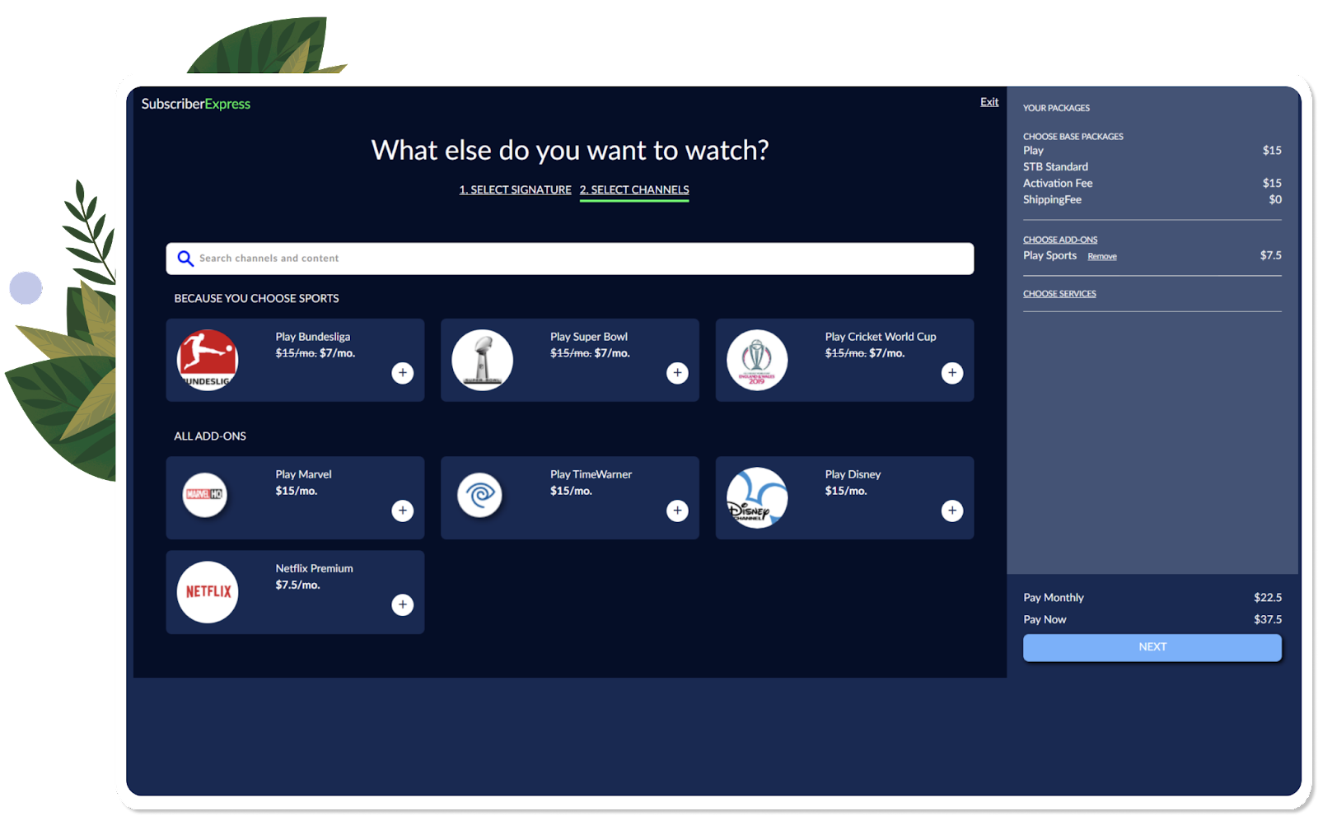This screenshot has height=816, width=1318.
Task: Click the Choose Base Packages label
Action: point(1073,137)
